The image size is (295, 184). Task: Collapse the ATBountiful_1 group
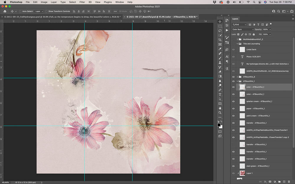[237, 81]
